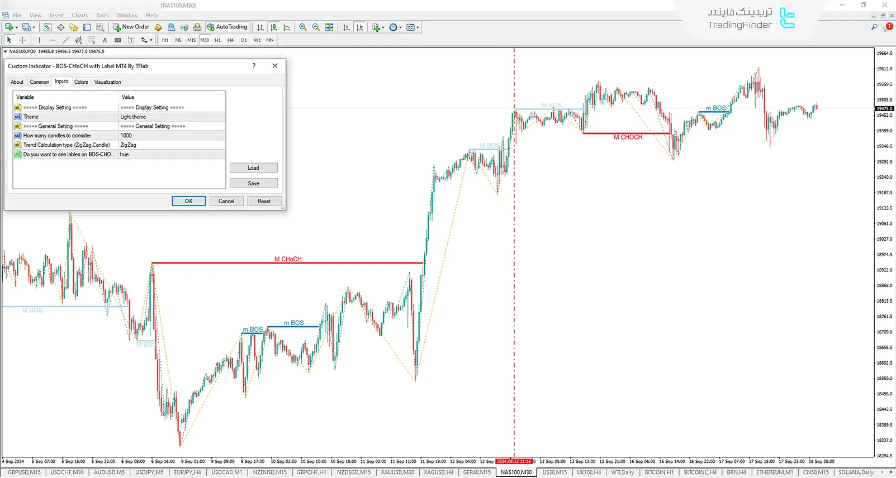Image resolution: width=896 pixels, height=478 pixels.
Task: Click the Zoom Out magnifier icon
Action: [316, 27]
